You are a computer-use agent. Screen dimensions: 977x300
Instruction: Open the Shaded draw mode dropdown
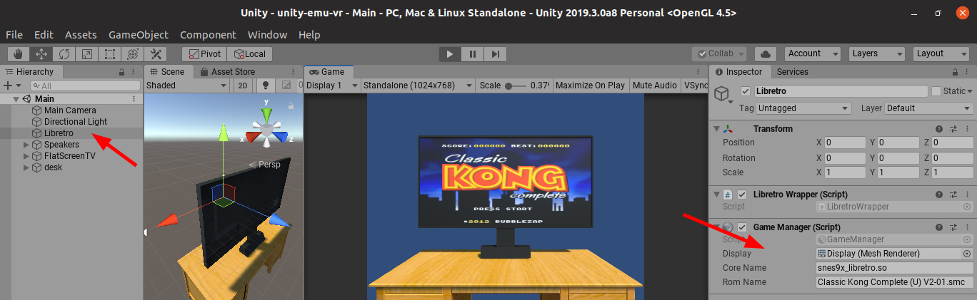coord(188,86)
